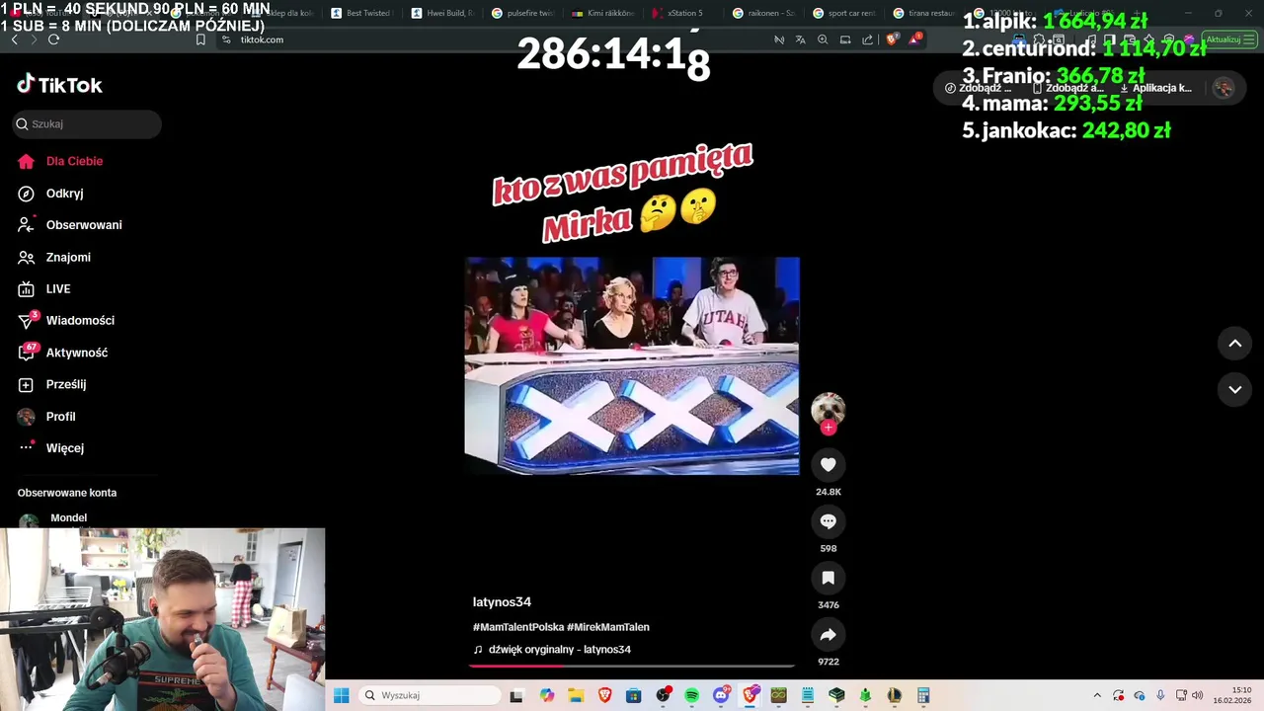This screenshot has width=1264, height=711.
Task: Switch to the Hwei Build tab
Action: pyautogui.click(x=443, y=13)
